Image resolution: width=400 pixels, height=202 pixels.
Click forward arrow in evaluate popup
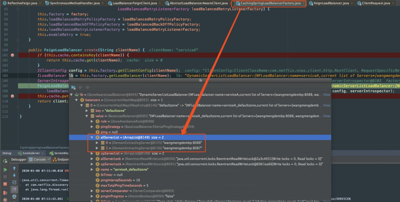click(88, 87)
